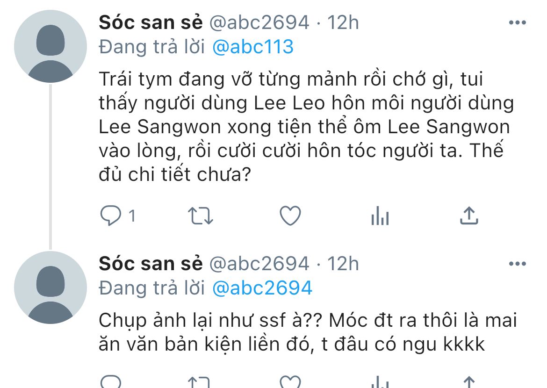The height and width of the screenshot is (388, 547).
Task: Click the gray @abc2694 handle on second tweet
Action: pyautogui.click(x=259, y=264)
